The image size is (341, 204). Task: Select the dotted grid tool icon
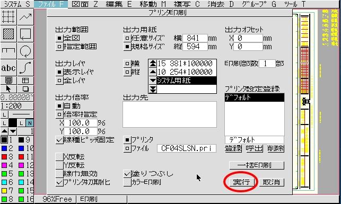[x=8, y=17]
